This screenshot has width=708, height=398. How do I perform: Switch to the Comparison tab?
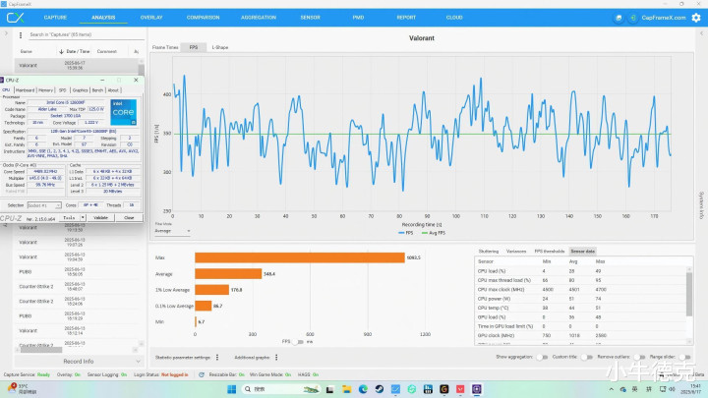click(203, 17)
